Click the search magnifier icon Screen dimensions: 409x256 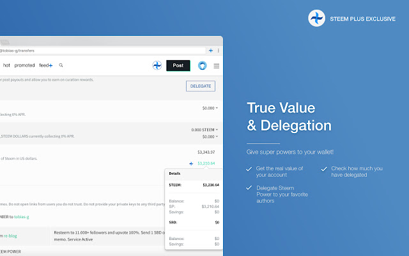(x=61, y=65)
